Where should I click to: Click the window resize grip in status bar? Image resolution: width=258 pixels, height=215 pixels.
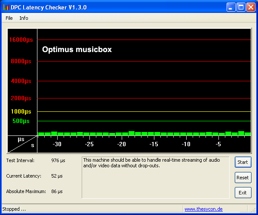point(253,210)
